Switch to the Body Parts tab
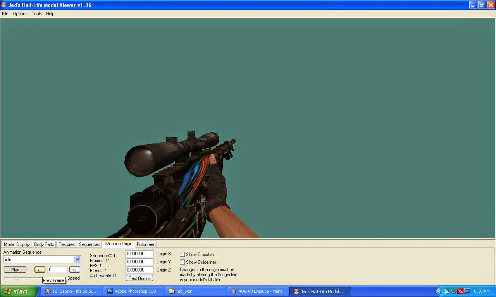Viewport: 496px width, 297px height. click(x=44, y=244)
